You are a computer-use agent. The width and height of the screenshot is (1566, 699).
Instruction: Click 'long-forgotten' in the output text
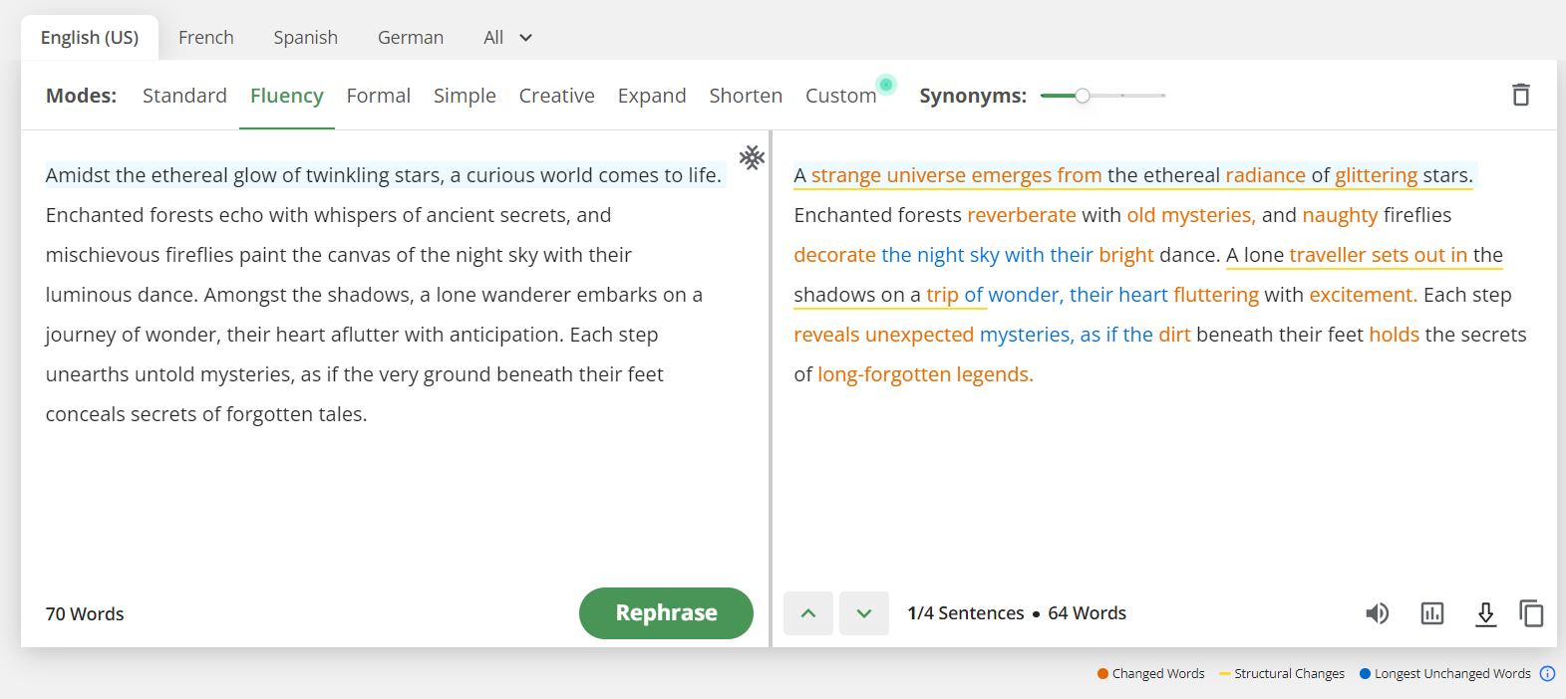click(x=884, y=374)
